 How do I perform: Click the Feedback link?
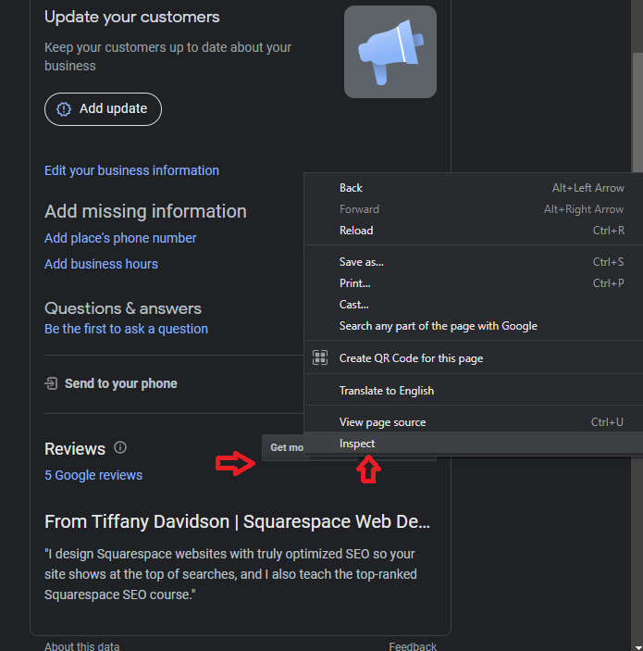tap(413, 646)
